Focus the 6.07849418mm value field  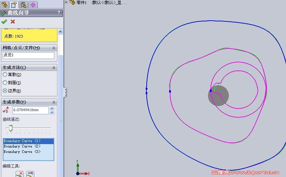click(31, 110)
